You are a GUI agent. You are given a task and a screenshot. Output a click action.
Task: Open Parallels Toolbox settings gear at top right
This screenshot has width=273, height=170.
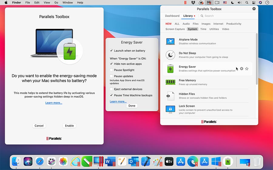tap(254, 9)
